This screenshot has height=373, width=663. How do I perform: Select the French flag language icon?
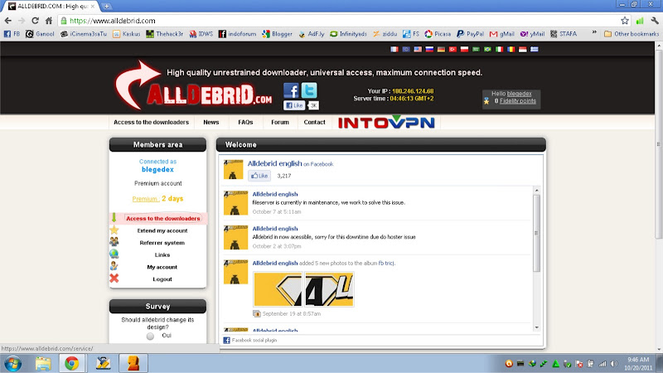point(394,50)
